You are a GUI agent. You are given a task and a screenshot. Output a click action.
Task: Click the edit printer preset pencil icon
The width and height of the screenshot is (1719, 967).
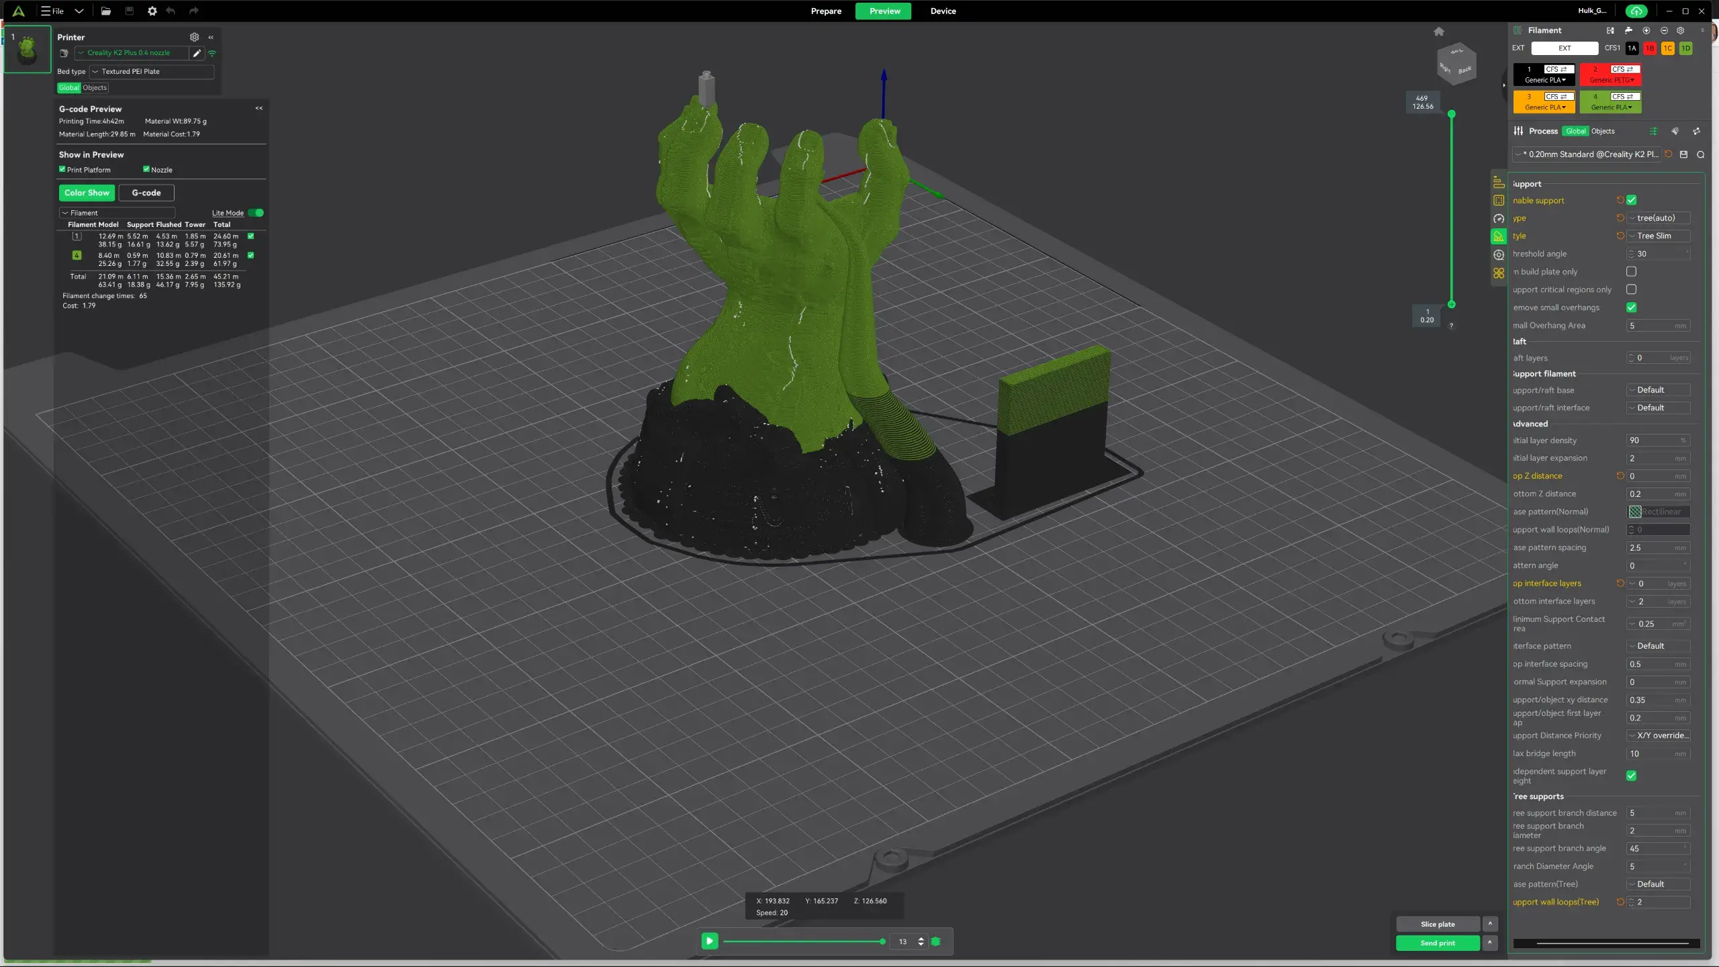tap(197, 53)
